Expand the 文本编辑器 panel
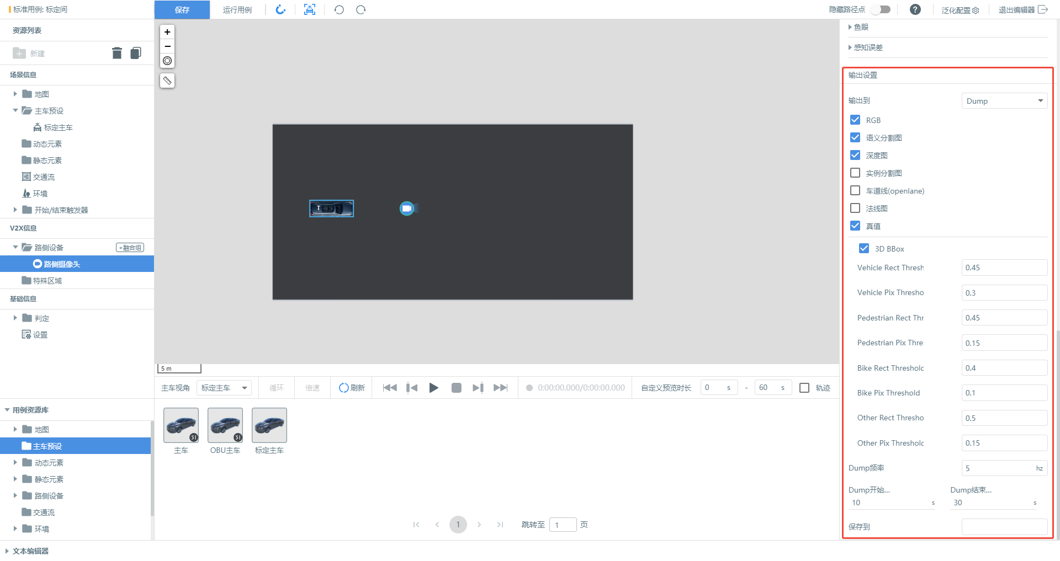 coord(7,551)
